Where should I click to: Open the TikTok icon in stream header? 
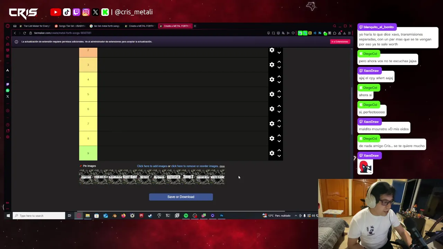(67, 12)
